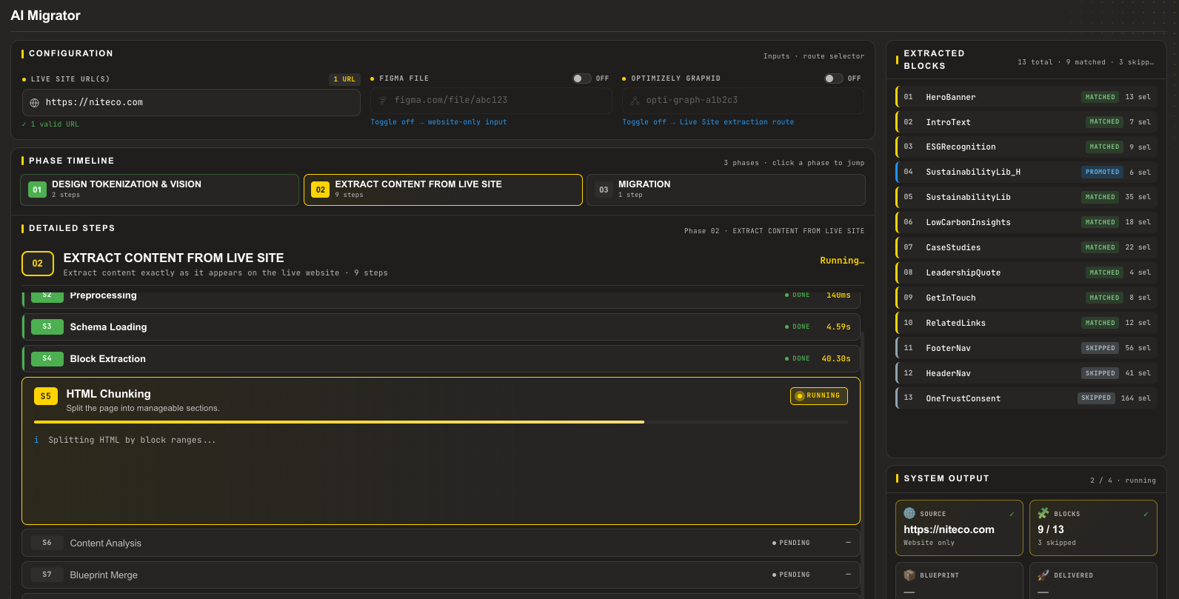Viewport: 1179px width, 599px height.
Task: Click the DELIVERED rocket icon
Action: (1043, 575)
